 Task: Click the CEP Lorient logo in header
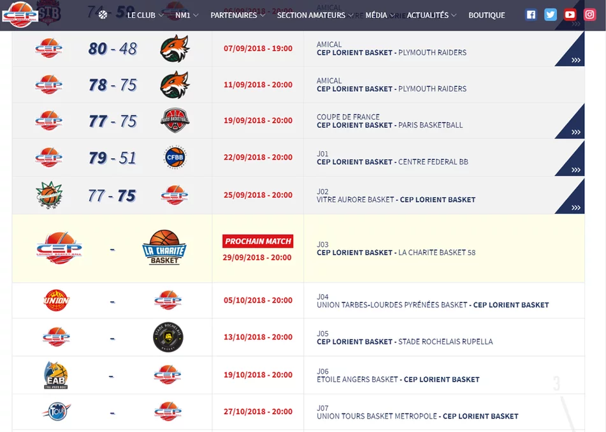[19, 15]
